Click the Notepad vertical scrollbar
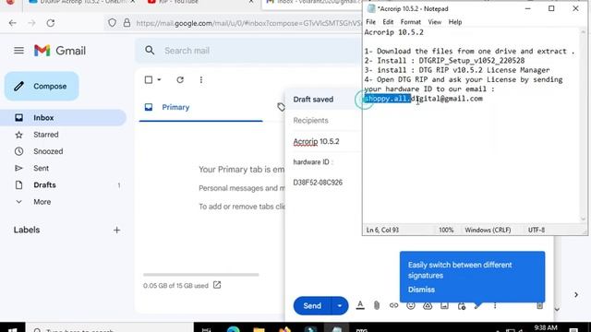 tap(584, 125)
